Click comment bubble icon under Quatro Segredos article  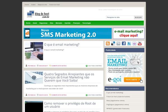[50, 95]
